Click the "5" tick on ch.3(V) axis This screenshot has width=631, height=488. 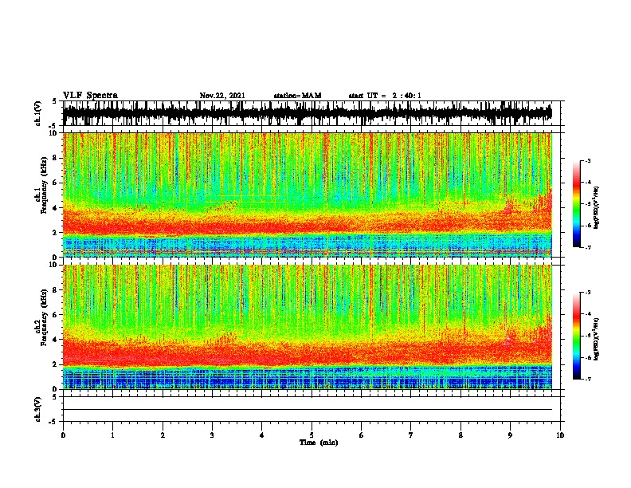[54, 396]
